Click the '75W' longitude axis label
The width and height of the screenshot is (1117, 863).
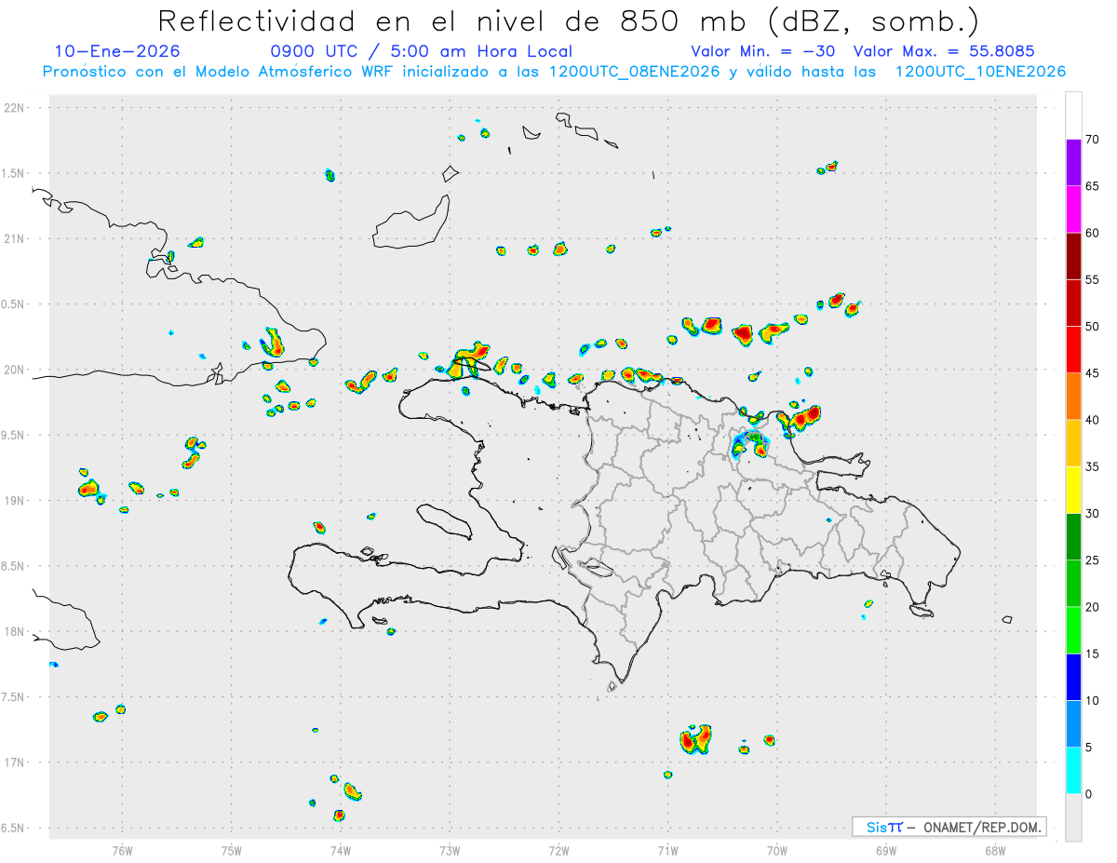point(232,850)
